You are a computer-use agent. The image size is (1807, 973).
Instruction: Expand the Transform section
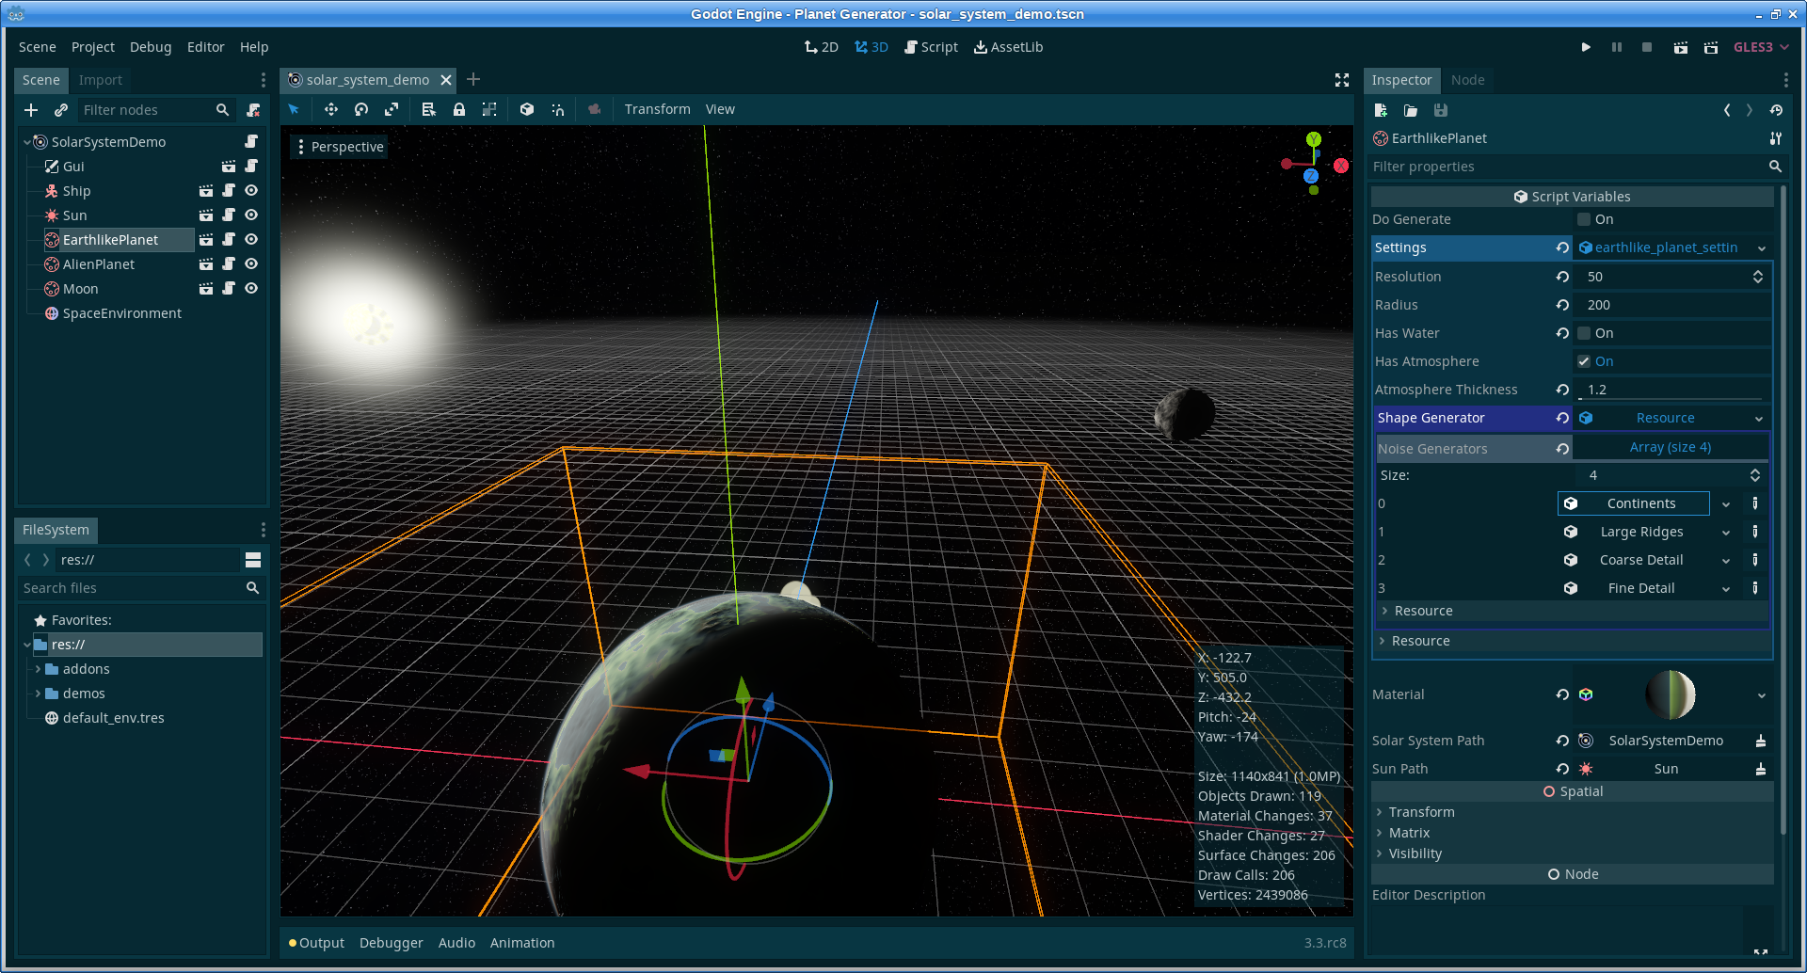coord(1421,812)
